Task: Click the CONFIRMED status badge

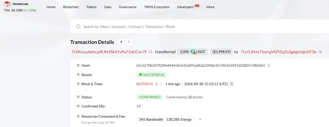Action: (150, 97)
